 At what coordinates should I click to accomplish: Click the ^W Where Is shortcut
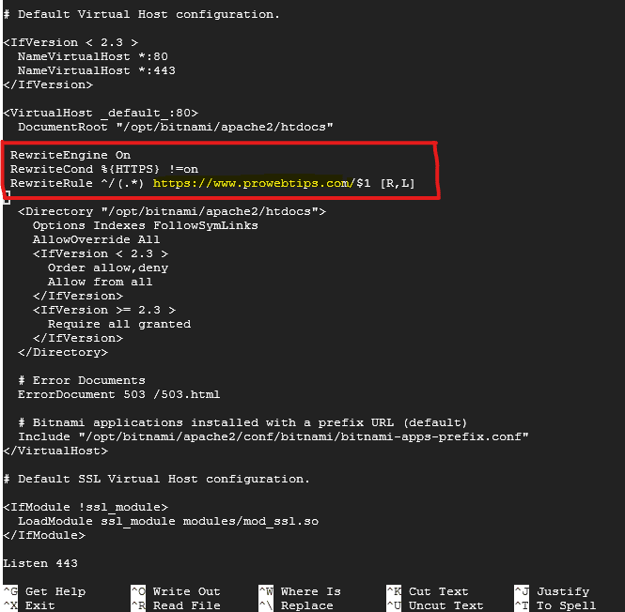coord(300,591)
